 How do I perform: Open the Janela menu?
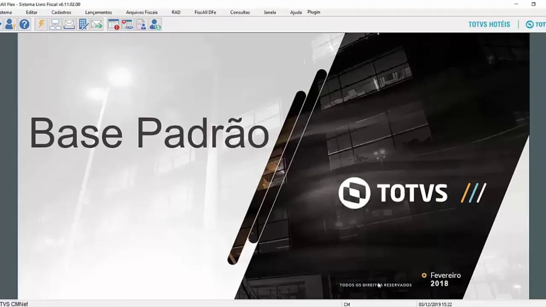(x=270, y=12)
